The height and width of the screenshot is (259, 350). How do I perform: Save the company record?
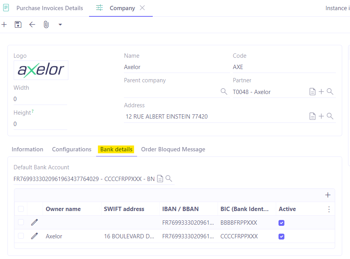(x=18, y=24)
